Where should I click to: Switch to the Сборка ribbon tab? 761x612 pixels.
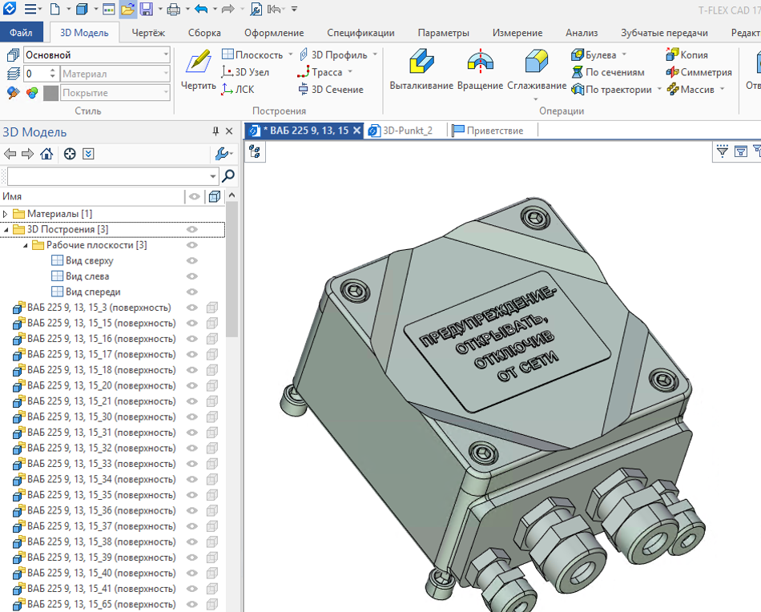pos(204,33)
